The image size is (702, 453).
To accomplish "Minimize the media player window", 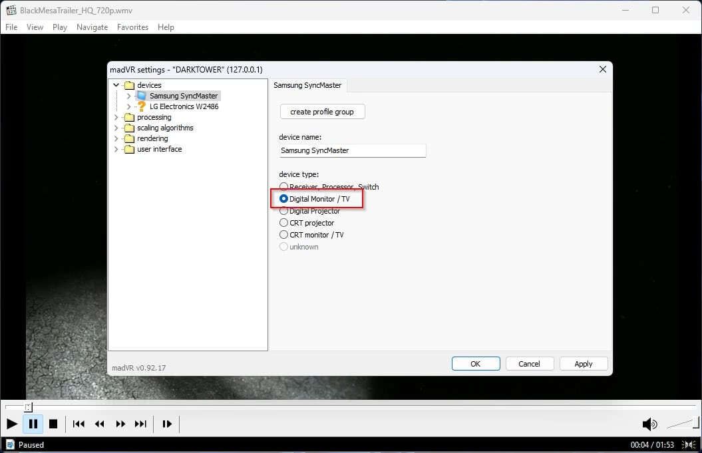I will [x=625, y=10].
